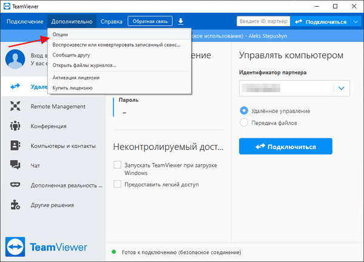
Task: Click the user profile avatar icon
Action: [x=15, y=59]
